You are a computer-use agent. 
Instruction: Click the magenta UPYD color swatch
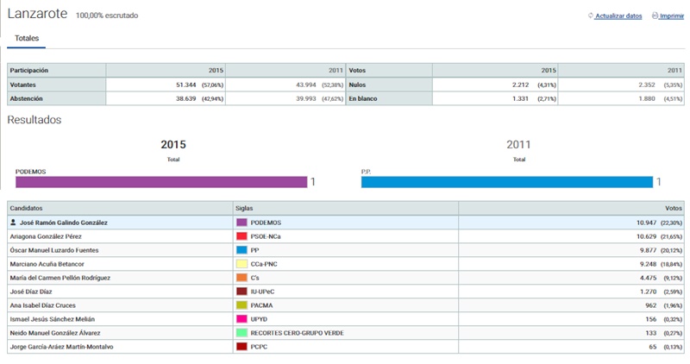241,319
